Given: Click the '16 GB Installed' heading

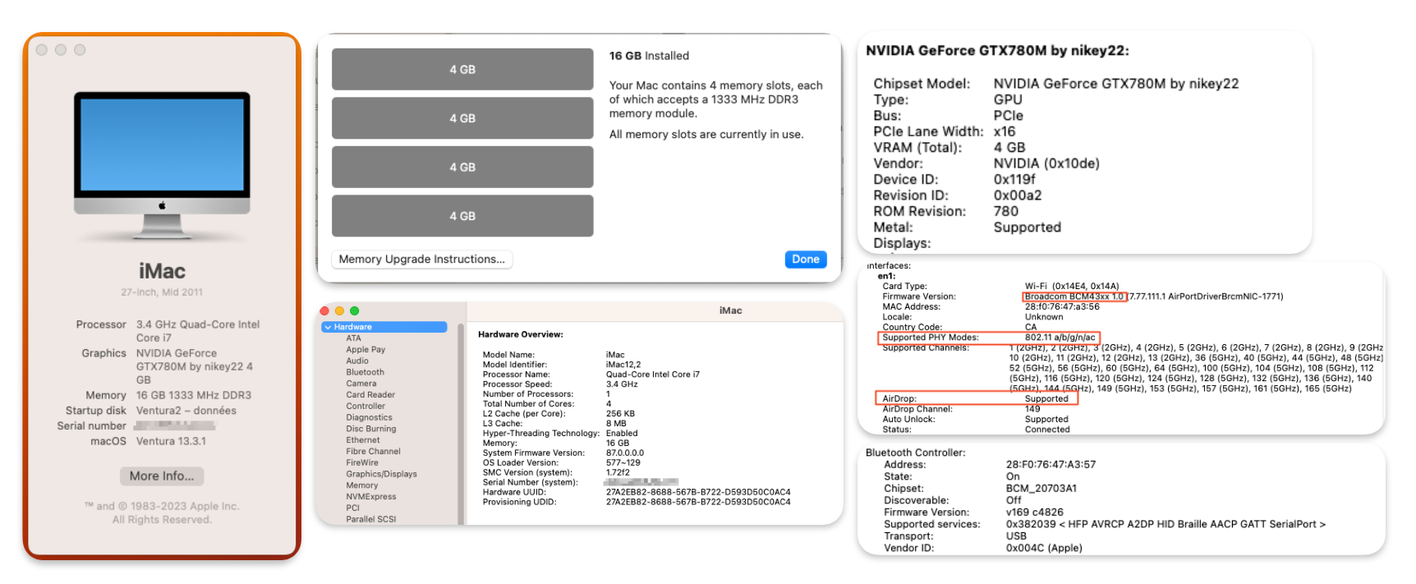Looking at the screenshot, I should (649, 56).
